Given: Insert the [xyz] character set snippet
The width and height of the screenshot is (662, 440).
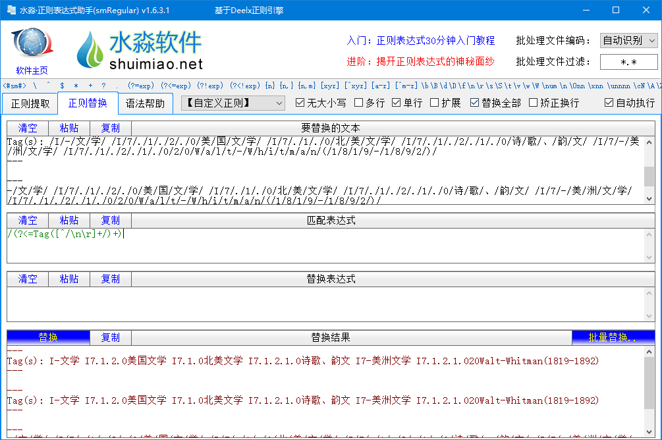Looking at the screenshot, I should (x=329, y=86).
